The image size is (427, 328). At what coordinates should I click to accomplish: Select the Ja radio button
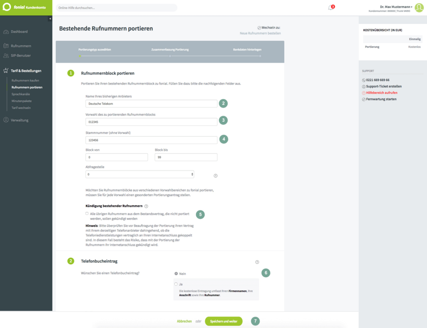pyautogui.click(x=176, y=284)
